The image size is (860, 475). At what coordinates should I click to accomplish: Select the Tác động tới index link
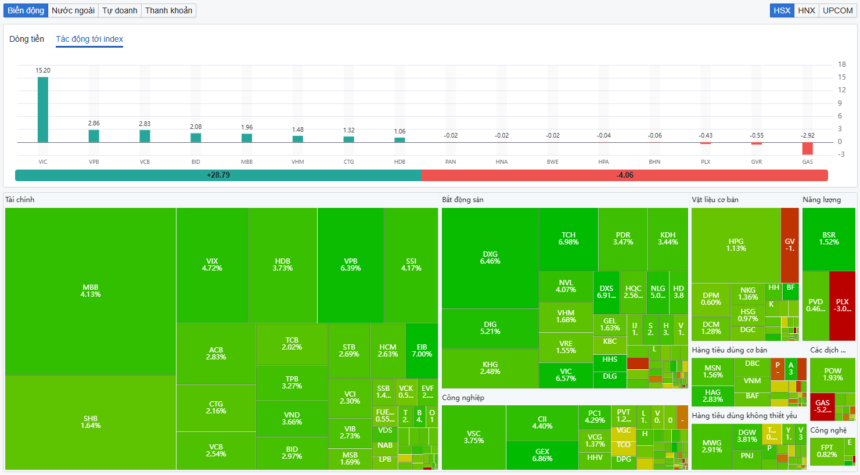(x=89, y=39)
